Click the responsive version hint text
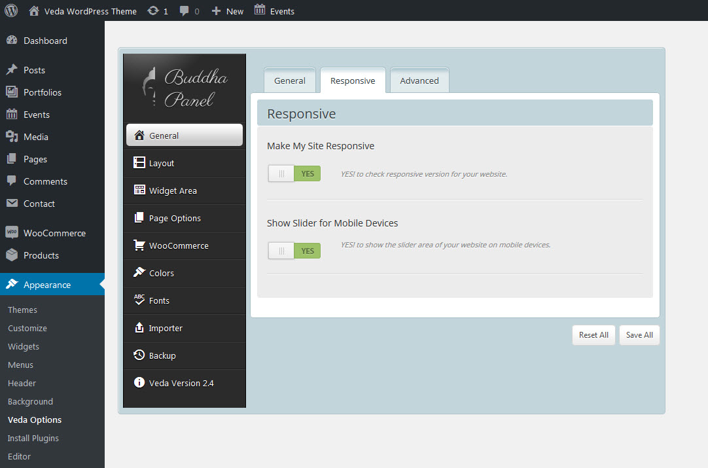This screenshot has height=468, width=708. (424, 174)
